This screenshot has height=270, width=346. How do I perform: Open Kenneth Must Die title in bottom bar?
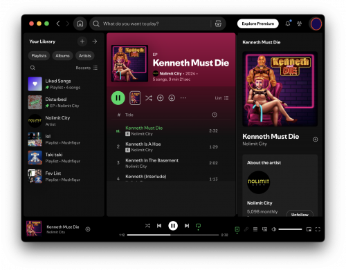pos(63,226)
